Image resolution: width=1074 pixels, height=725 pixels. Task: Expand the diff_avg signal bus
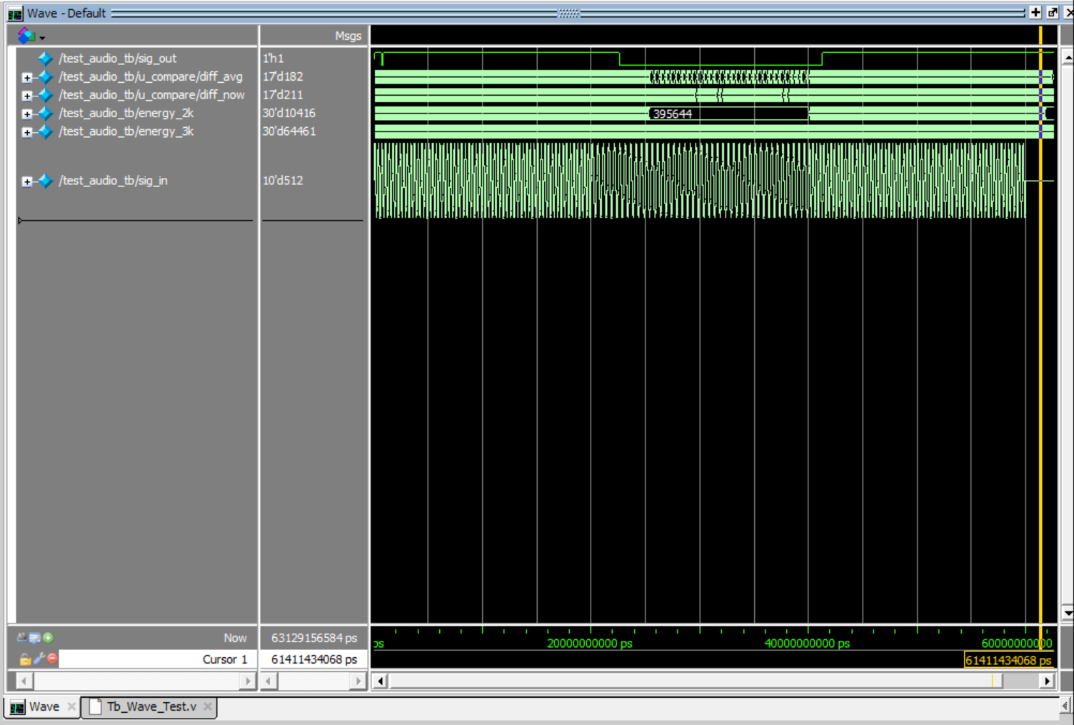pyautogui.click(x=27, y=77)
